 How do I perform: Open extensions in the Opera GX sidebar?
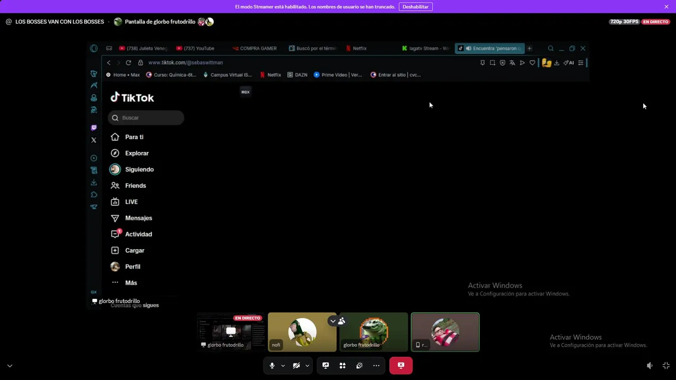click(x=94, y=195)
